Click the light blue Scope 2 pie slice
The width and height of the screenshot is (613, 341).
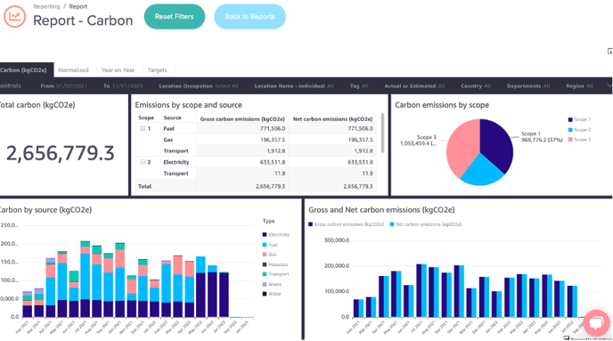point(482,172)
